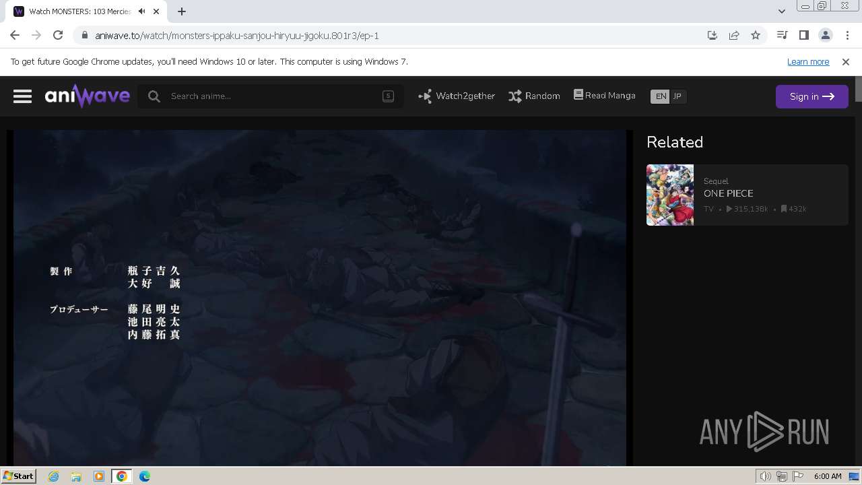
Task: Expand the tab search dropdown arrow
Action: coord(781,11)
